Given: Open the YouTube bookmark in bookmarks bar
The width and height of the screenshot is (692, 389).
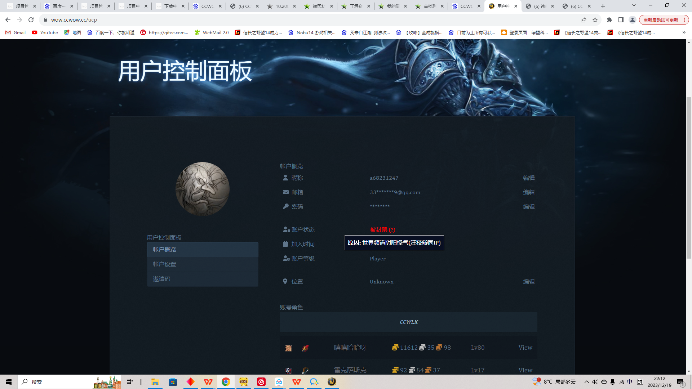Looking at the screenshot, I should (x=45, y=32).
